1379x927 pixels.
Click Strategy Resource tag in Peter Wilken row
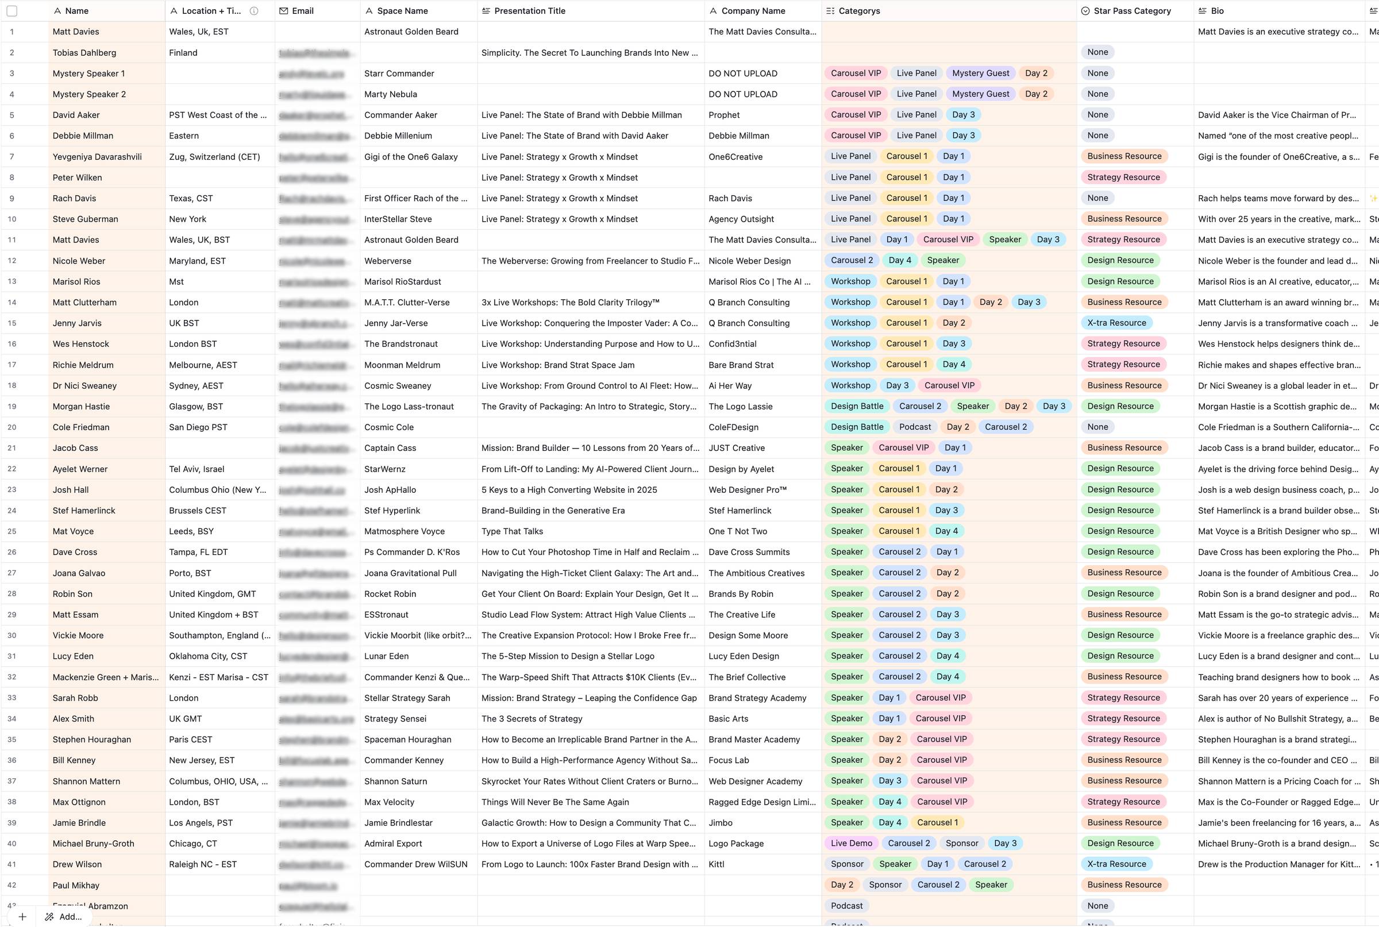click(x=1123, y=177)
